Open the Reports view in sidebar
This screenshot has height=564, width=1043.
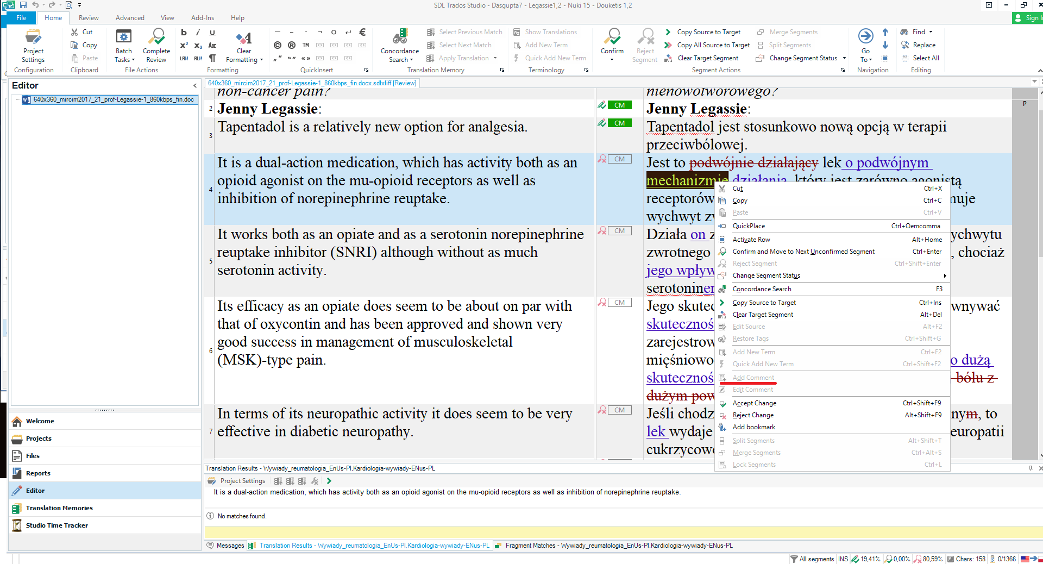[x=105, y=473]
